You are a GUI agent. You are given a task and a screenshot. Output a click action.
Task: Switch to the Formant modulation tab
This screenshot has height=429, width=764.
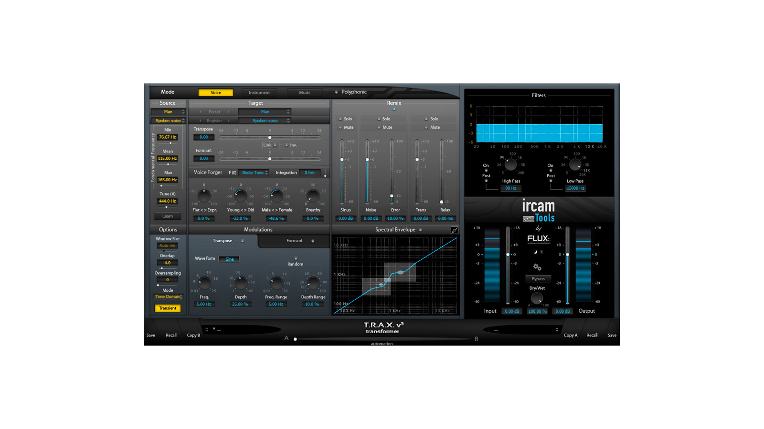[295, 241]
